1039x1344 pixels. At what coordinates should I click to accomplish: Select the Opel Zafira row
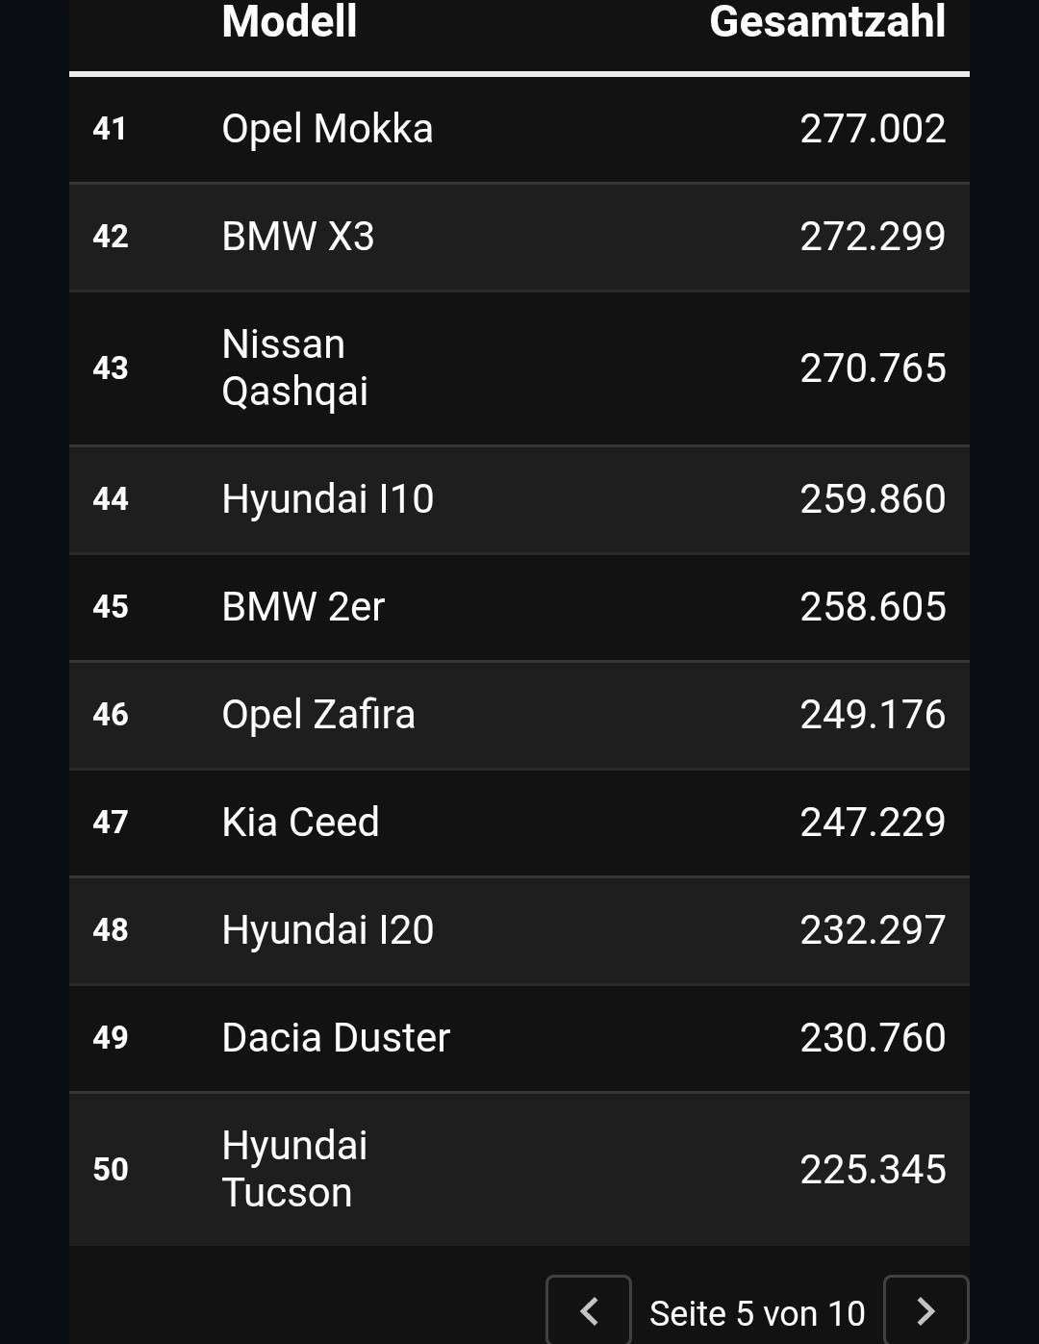click(x=519, y=715)
